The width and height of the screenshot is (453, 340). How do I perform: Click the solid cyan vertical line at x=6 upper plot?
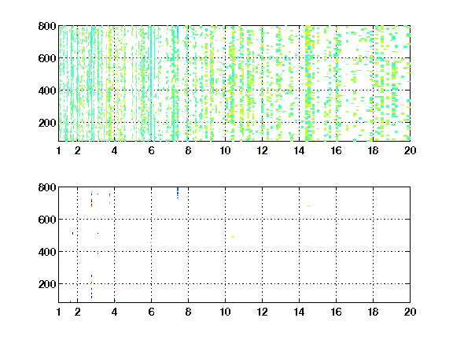(x=150, y=83)
